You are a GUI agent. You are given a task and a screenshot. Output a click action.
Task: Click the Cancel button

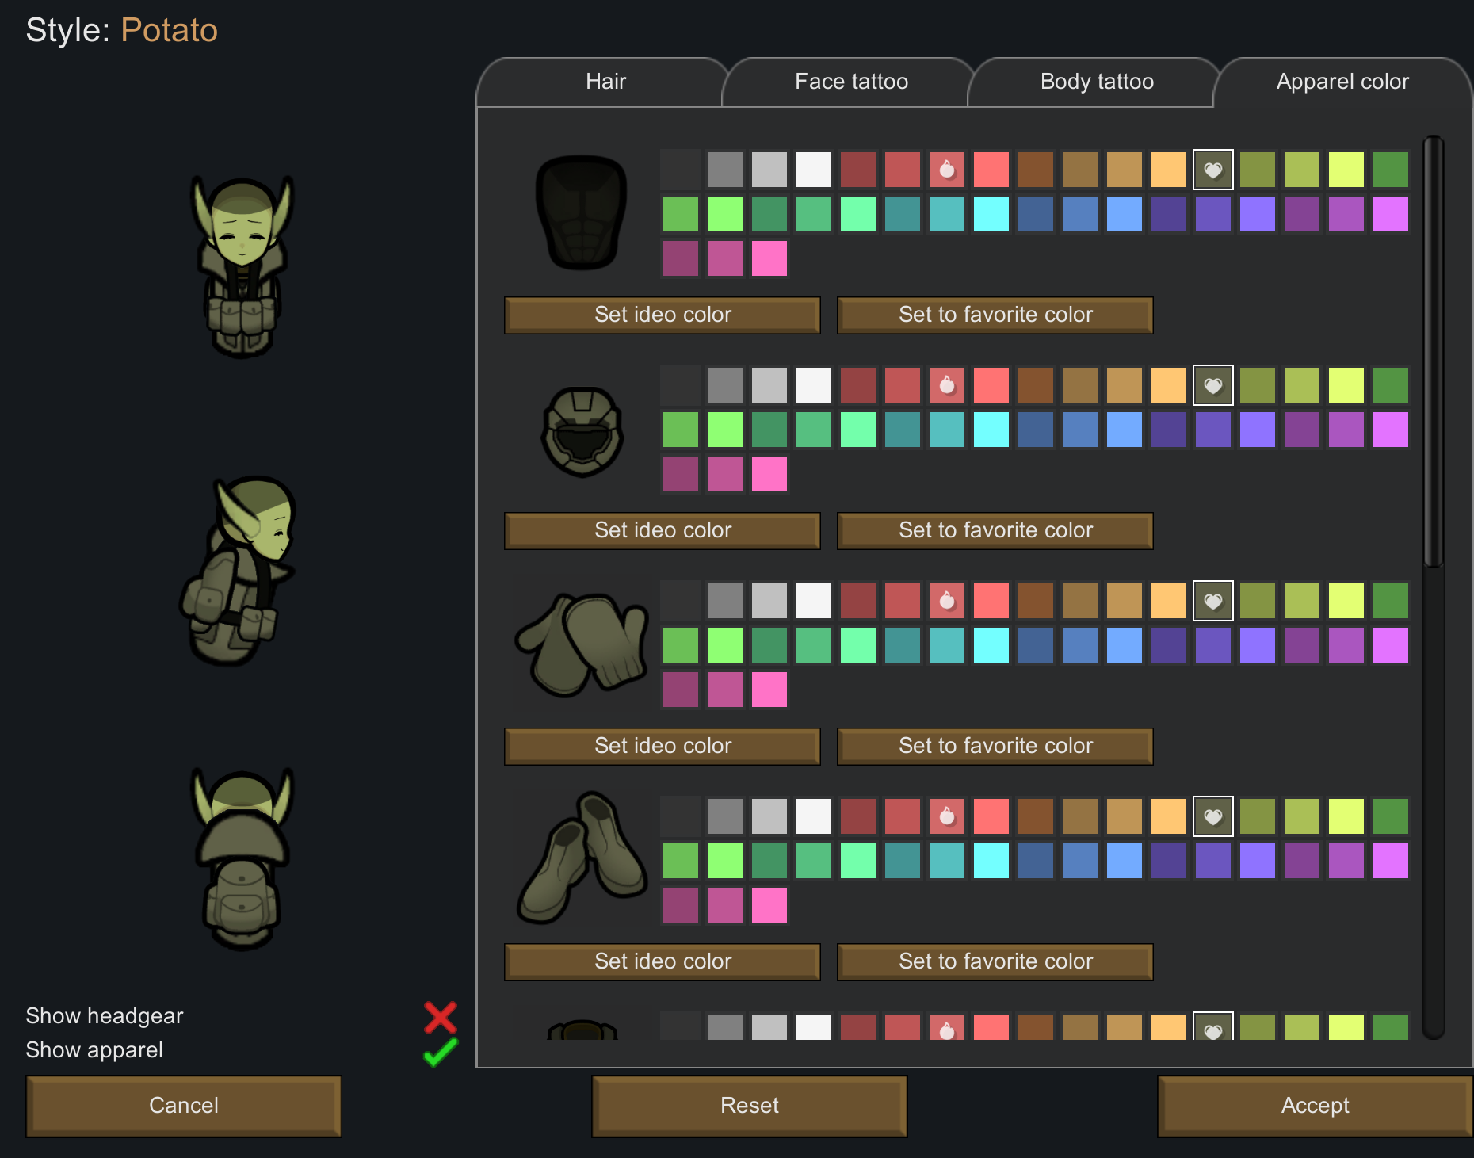(184, 1106)
